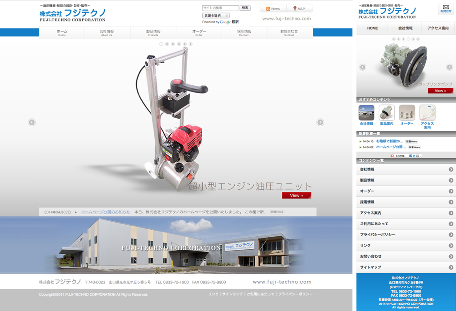Click footer プライバシーポリシー link
Screen dimensions: 456x311
(x=295, y=294)
